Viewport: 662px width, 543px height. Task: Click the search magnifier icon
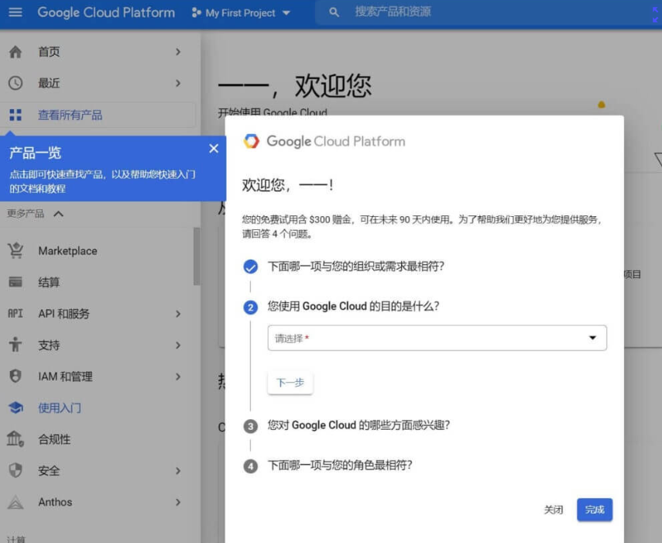tap(334, 12)
